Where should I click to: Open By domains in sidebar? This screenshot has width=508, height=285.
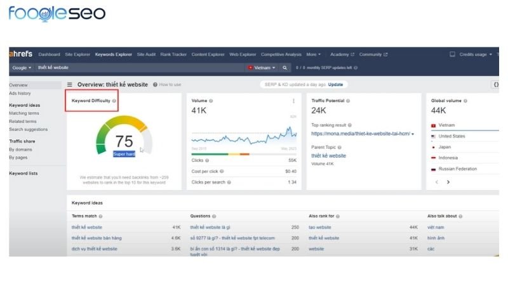tap(20, 149)
